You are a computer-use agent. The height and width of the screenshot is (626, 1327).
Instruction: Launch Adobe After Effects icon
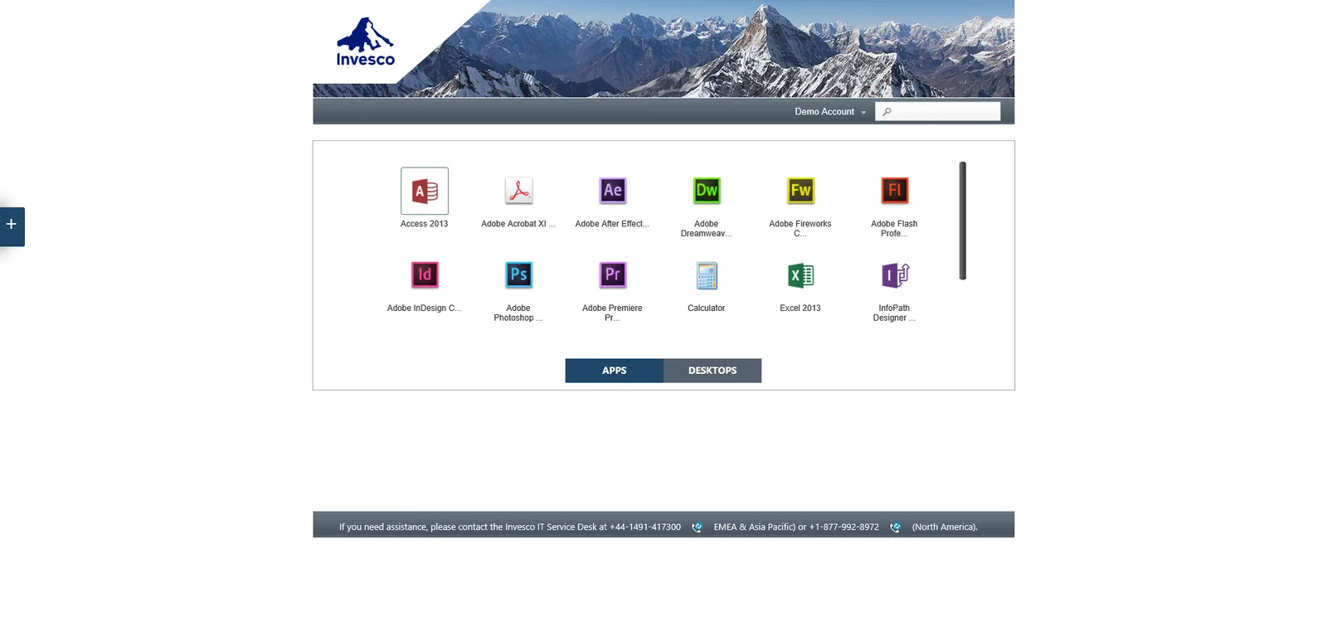pyautogui.click(x=612, y=191)
